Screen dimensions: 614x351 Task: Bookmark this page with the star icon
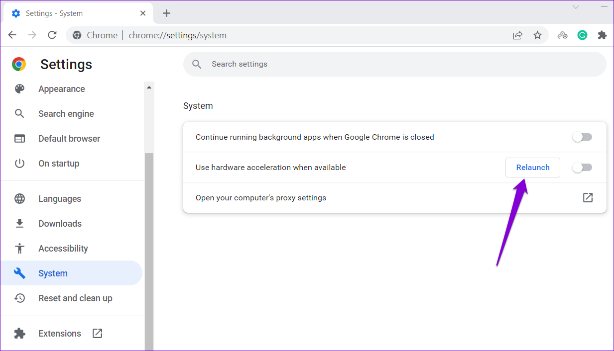tap(537, 35)
